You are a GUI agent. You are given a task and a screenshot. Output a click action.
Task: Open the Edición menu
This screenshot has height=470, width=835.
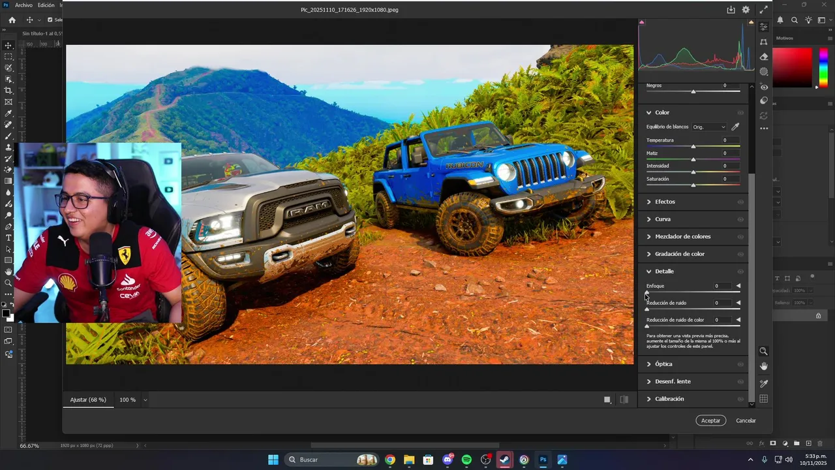point(46,5)
